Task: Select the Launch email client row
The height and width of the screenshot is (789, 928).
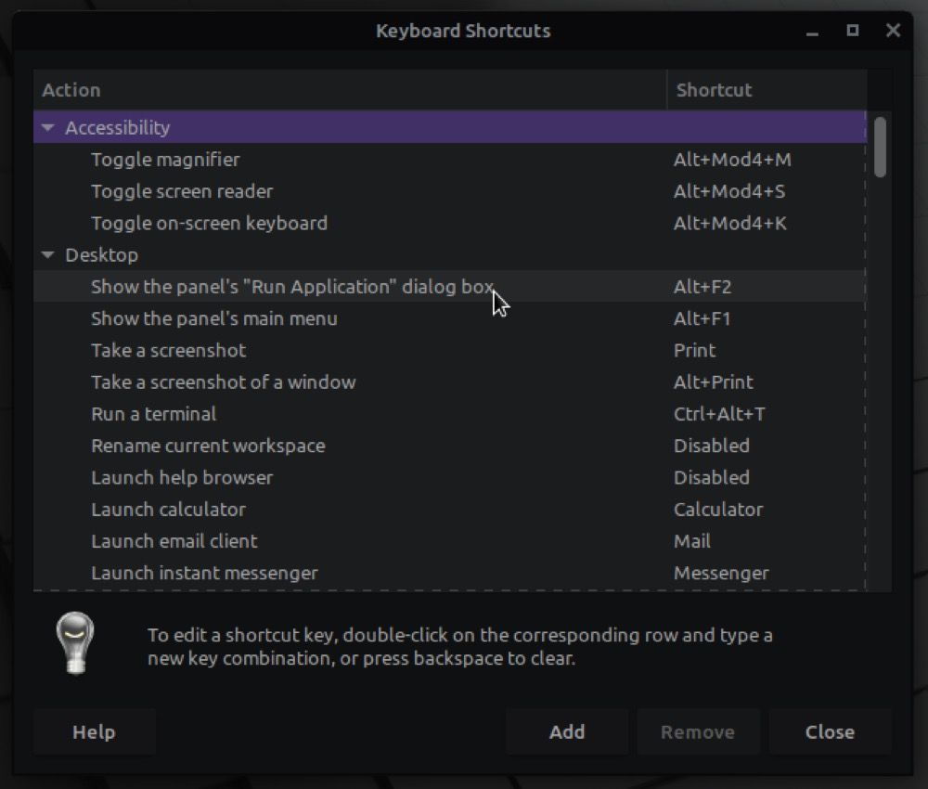Action: click(174, 541)
